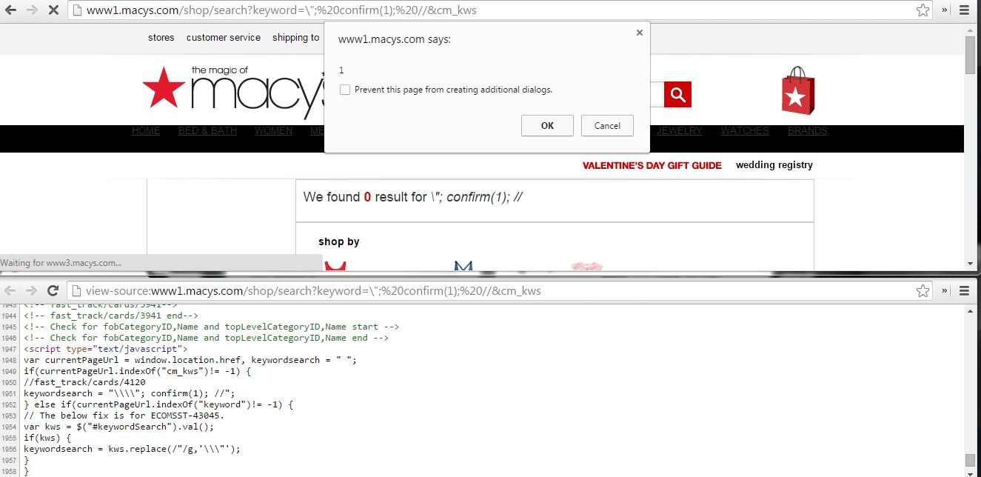Click the top page scrollbar down arrow
Image resolution: width=981 pixels, height=477 pixels.
(x=970, y=264)
